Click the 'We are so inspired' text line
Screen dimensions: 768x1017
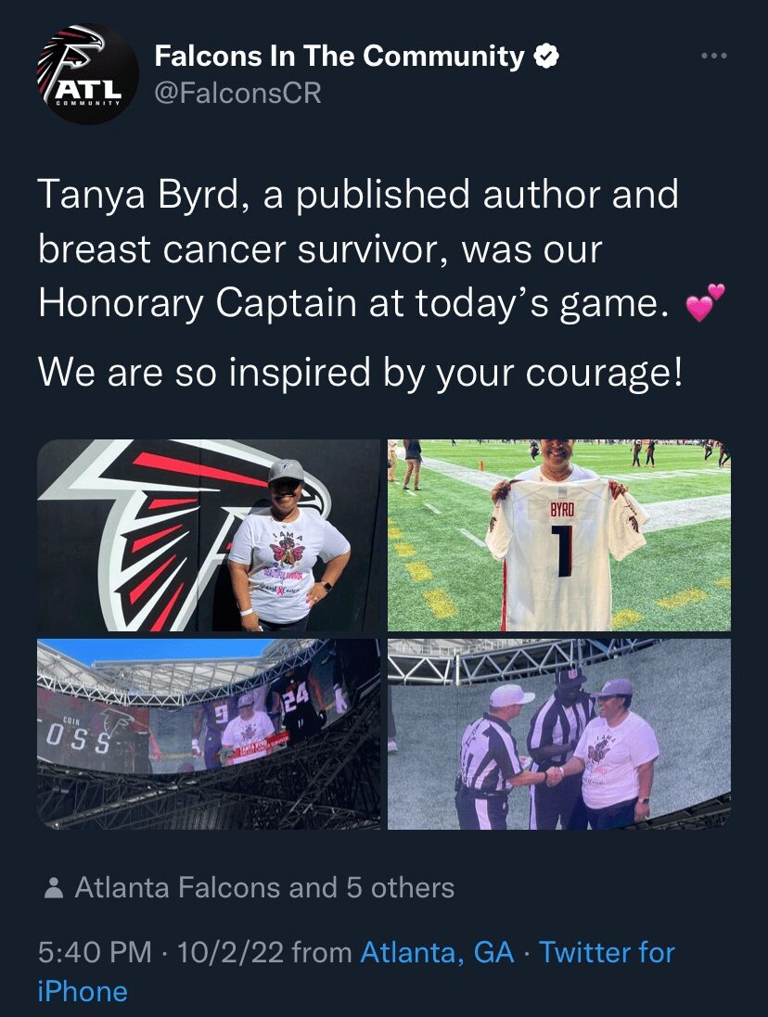361,373
